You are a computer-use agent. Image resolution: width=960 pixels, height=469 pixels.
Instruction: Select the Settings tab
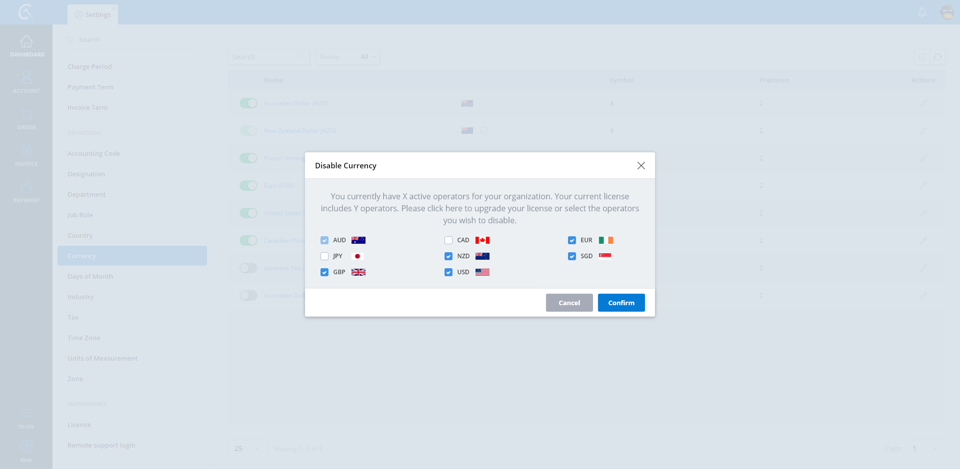[x=93, y=14]
